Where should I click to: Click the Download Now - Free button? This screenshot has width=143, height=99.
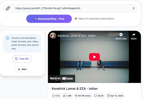[49, 19]
